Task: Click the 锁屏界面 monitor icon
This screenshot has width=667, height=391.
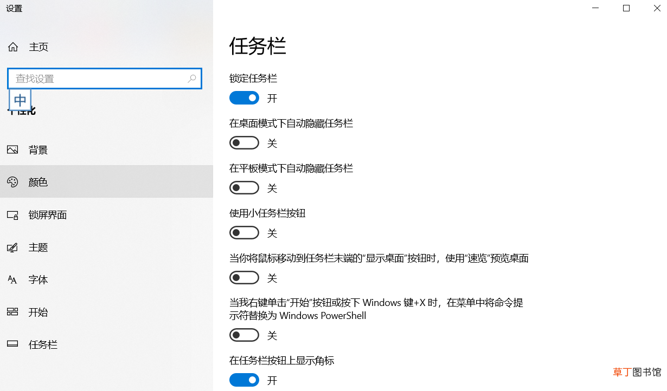Action: pyautogui.click(x=12, y=215)
